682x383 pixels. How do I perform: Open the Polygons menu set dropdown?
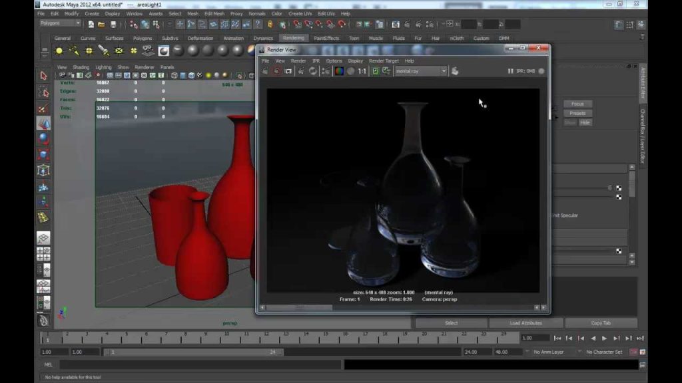tap(60, 23)
